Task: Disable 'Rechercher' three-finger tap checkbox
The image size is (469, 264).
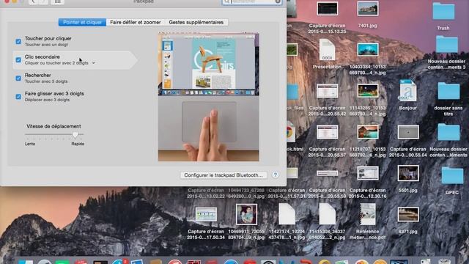Action: pyautogui.click(x=18, y=78)
